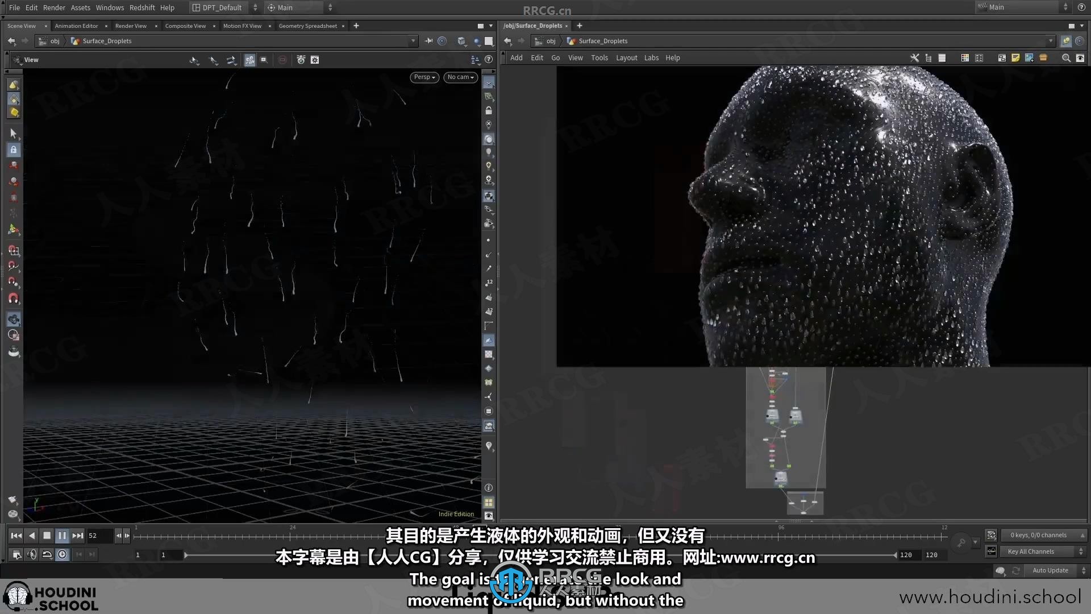Add a new pane tab with plus after Geometry Spreadsheet

(356, 26)
